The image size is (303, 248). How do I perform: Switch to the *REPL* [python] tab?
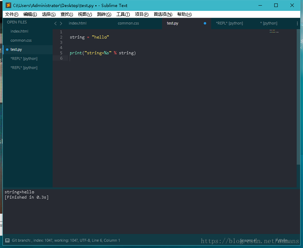229,23
